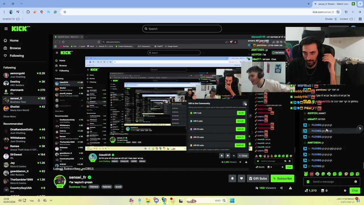The height and width of the screenshot is (205, 364).
Task: Click the gift icon in chat input
Action: coord(308,182)
